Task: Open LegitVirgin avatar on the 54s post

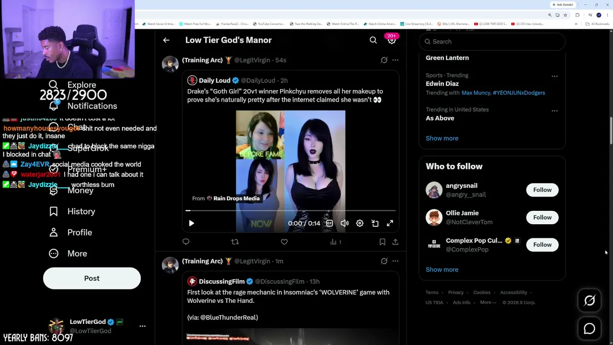Action: point(170,64)
